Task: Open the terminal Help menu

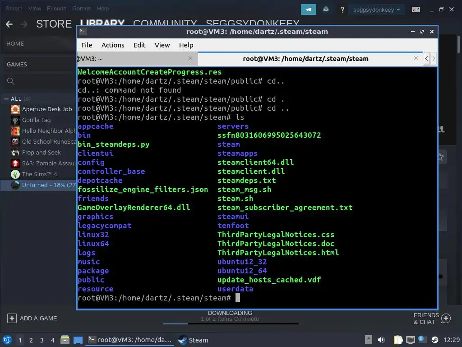Action: [186, 45]
